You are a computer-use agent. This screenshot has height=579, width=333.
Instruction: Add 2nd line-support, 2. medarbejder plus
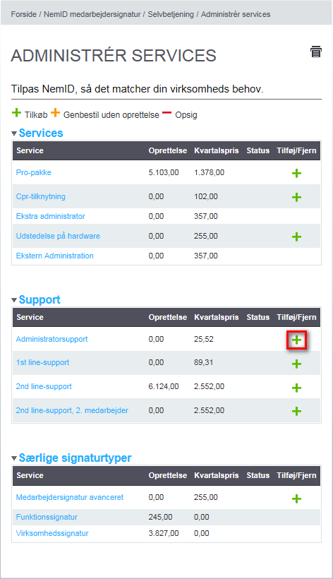click(x=296, y=411)
